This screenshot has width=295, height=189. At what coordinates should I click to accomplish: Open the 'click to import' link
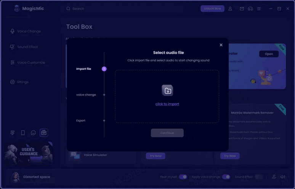tap(167, 104)
